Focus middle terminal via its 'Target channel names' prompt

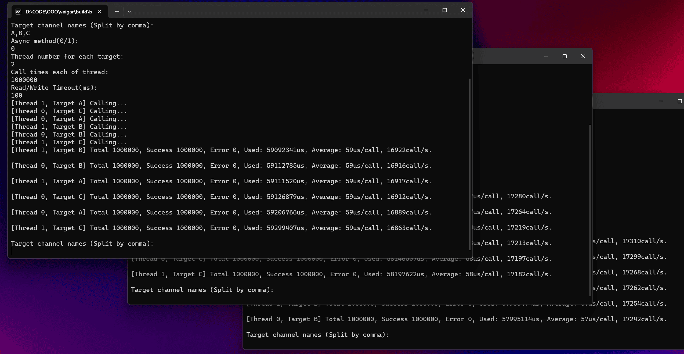coord(202,290)
